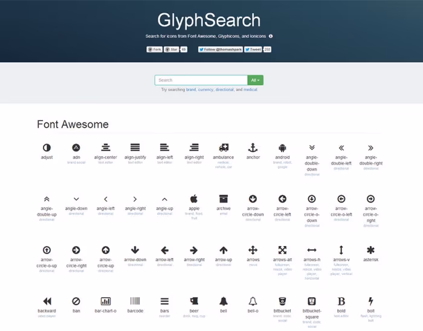The height and width of the screenshot is (331, 423).
Task: Click the apple icon
Action: click(x=194, y=199)
